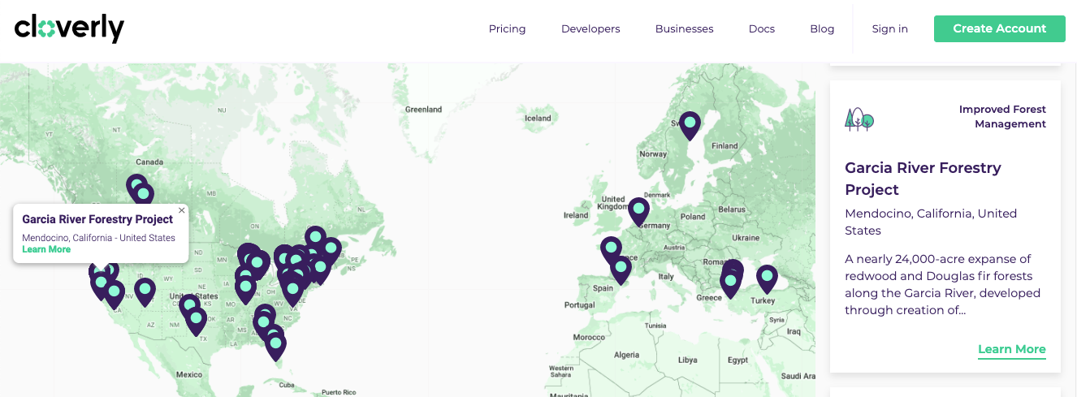1077x397 pixels.
Task: Select the map pin over Turkey
Action: coord(767,279)
